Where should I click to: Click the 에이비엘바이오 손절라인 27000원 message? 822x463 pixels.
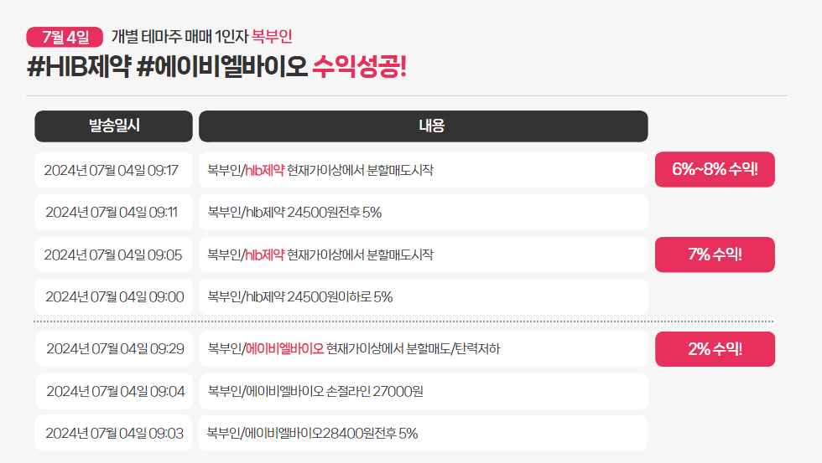point(424,391)
